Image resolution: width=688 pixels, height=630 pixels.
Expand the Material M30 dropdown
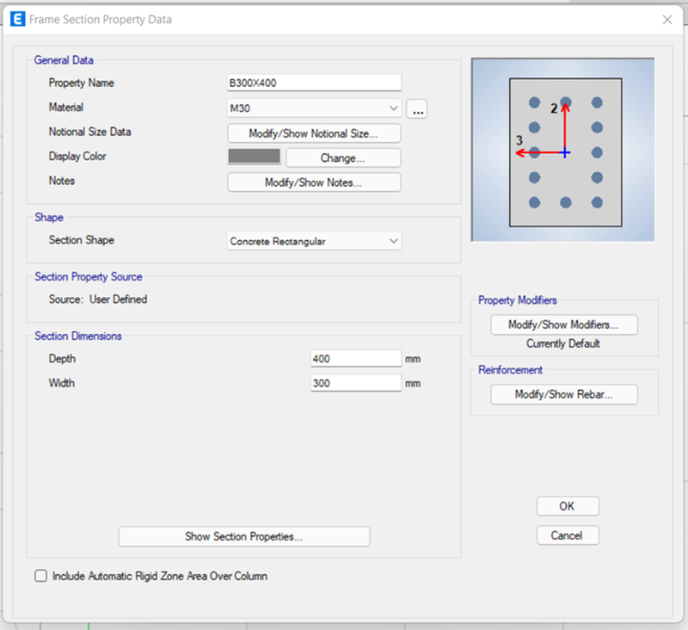click(314, 108)
